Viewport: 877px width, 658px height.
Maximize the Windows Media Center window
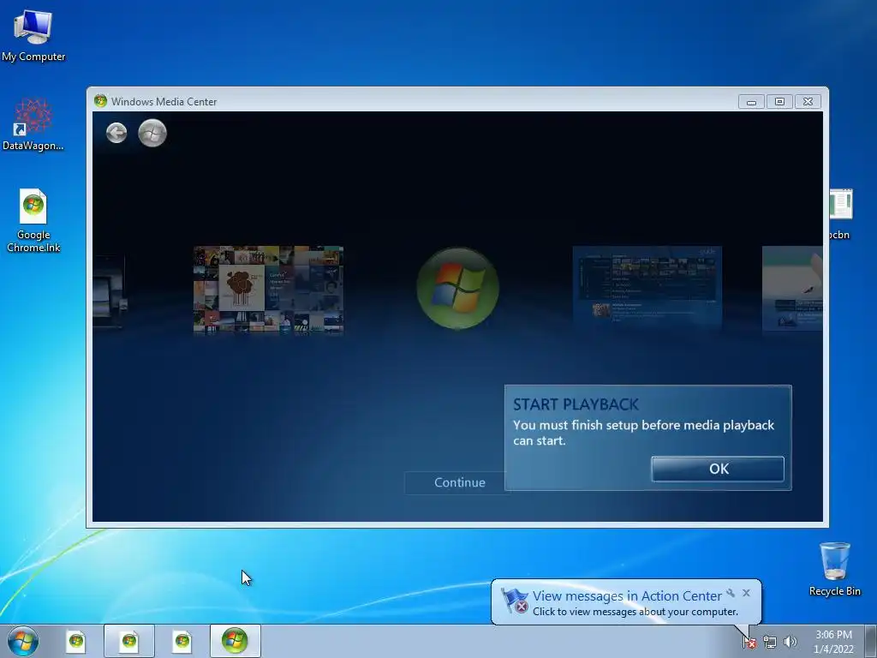[779, 102]
